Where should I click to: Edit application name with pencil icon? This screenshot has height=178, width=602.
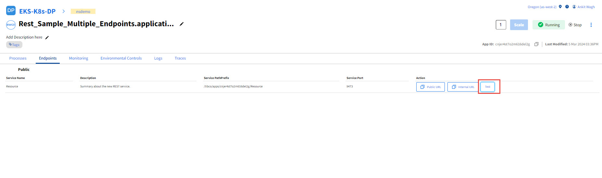tap(182, 24)
